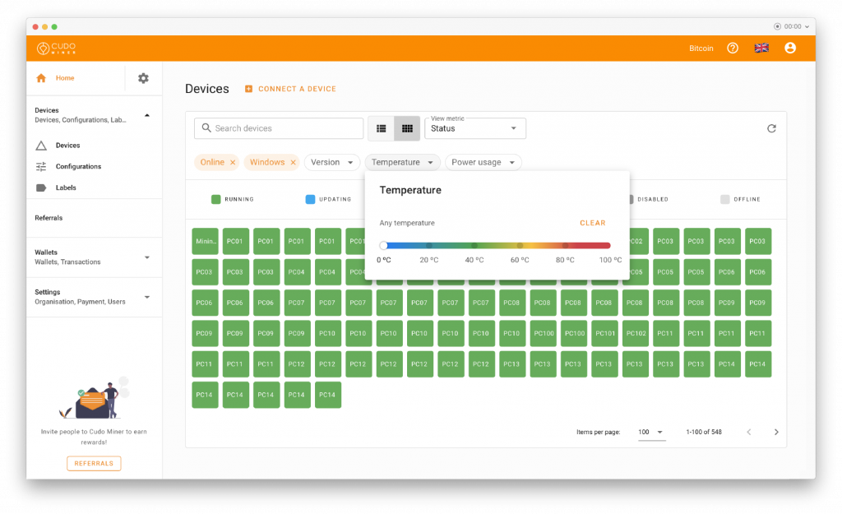The image size is (842, 514).
Task: Open the help question mark icon
Action: coord(733,49)
